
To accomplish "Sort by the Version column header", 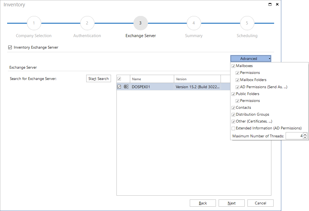I will tap(197, 79).
